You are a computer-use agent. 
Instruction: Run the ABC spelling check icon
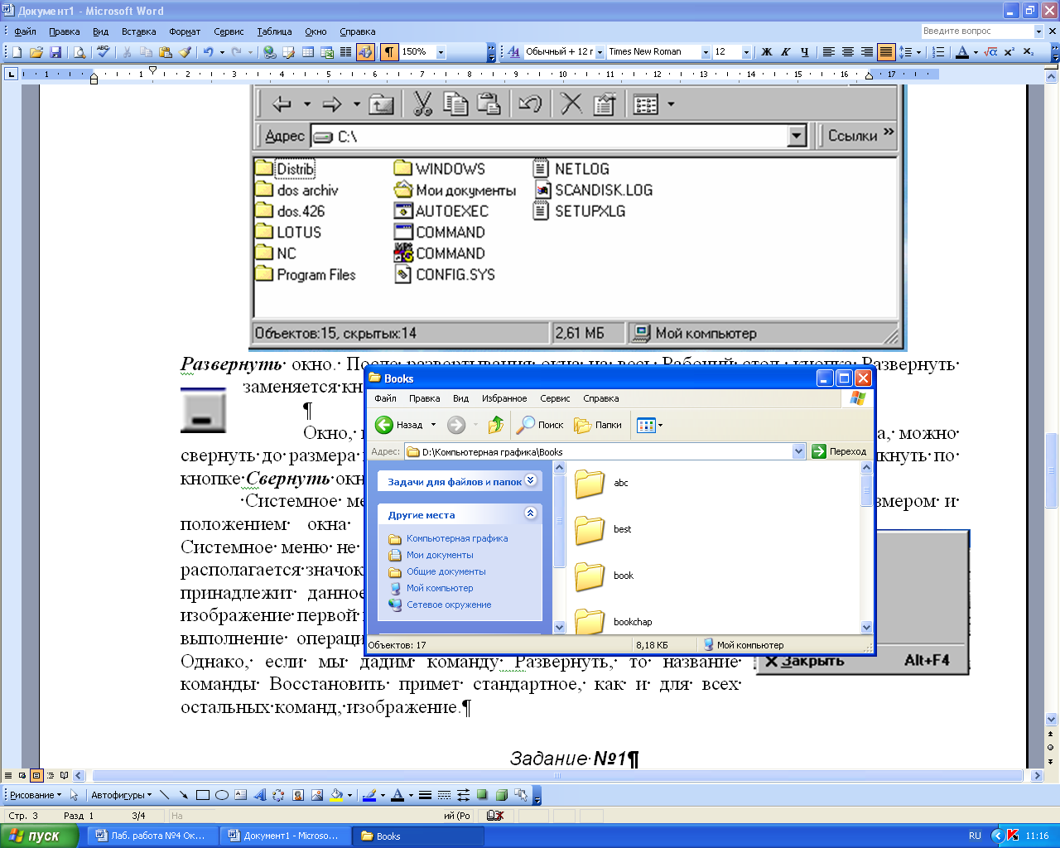click(103, 52)
